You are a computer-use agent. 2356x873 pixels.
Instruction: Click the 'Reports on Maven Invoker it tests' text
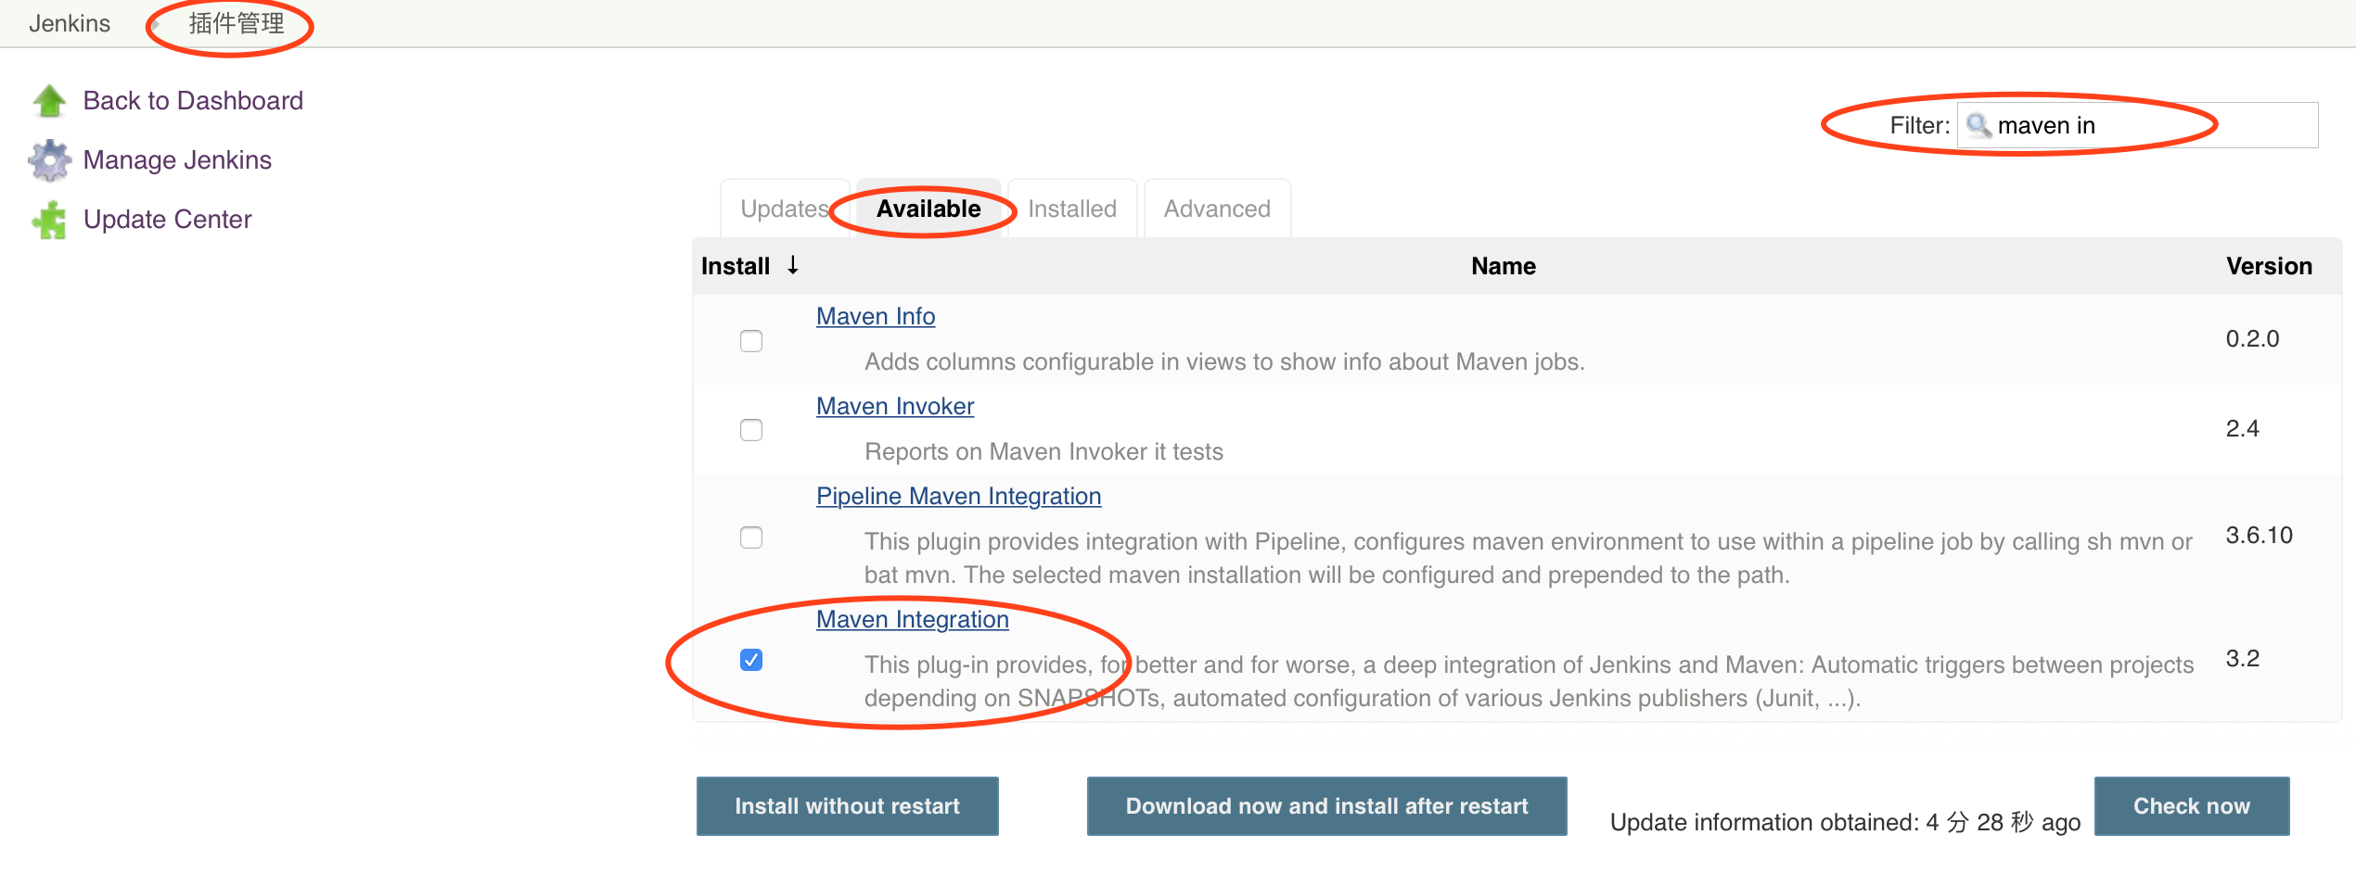(x=1044, y=451)
